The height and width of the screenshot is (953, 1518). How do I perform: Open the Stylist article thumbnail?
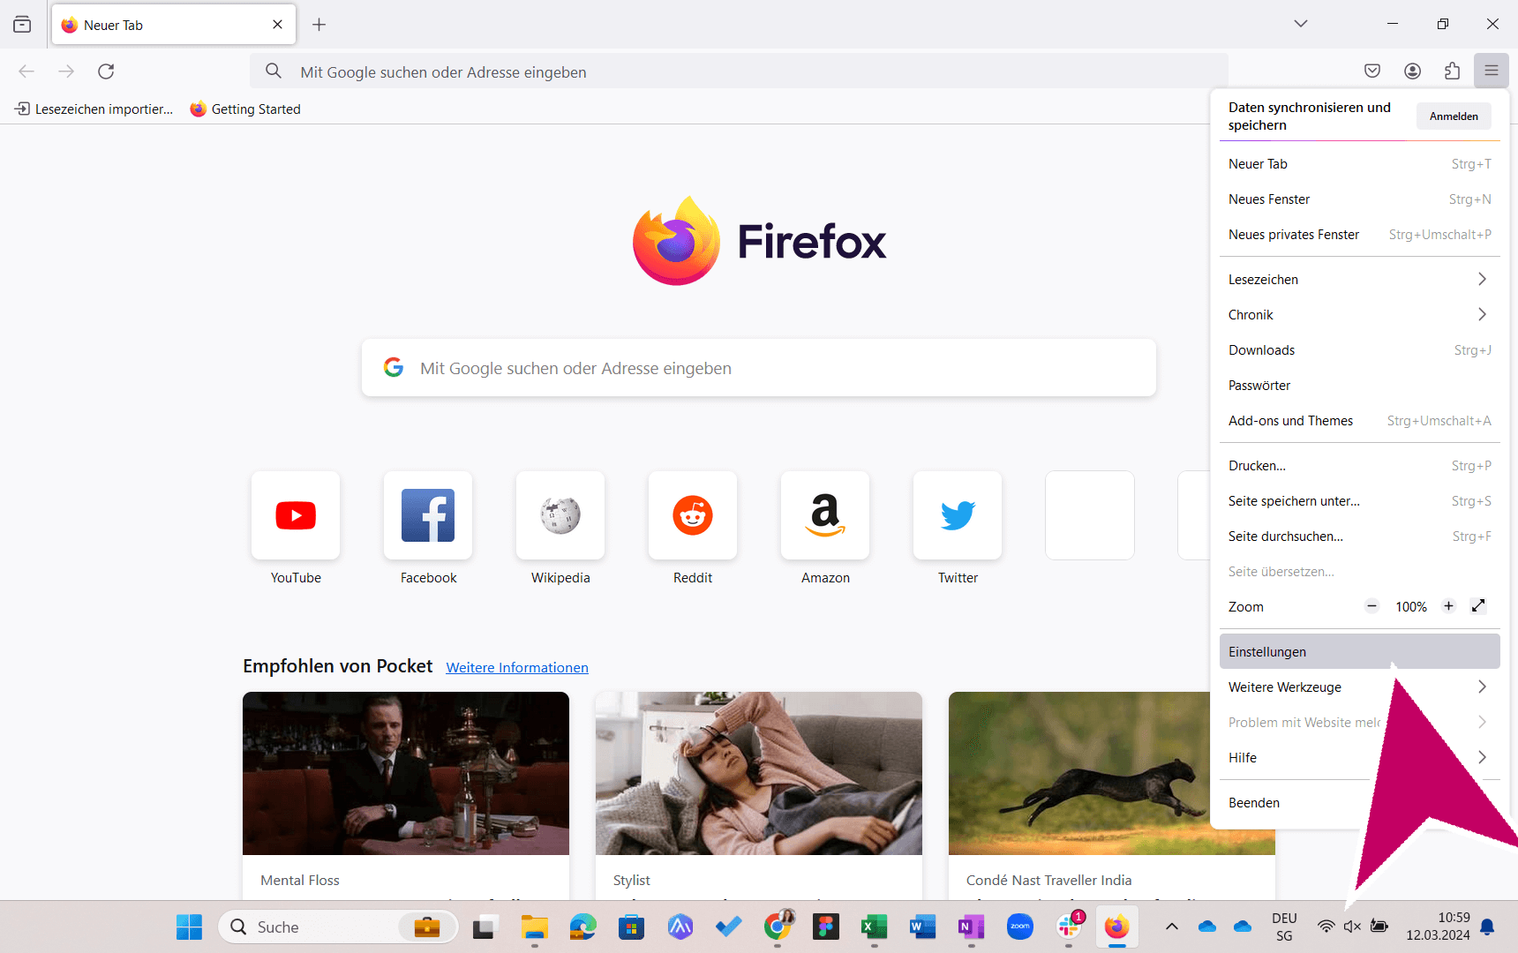pyautogui.click(x=759, y=773)
